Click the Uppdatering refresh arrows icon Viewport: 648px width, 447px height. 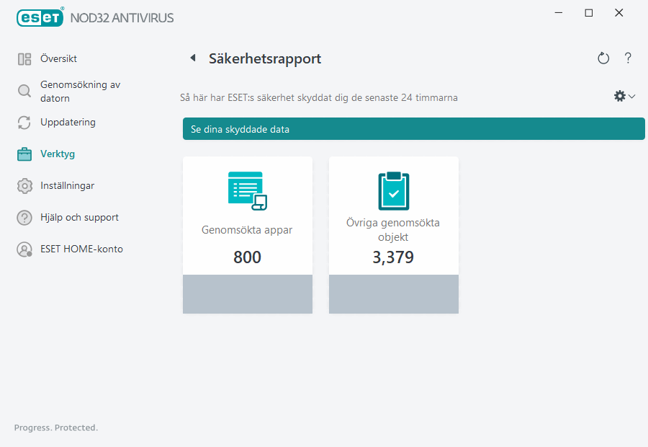(x=24, y=122)
